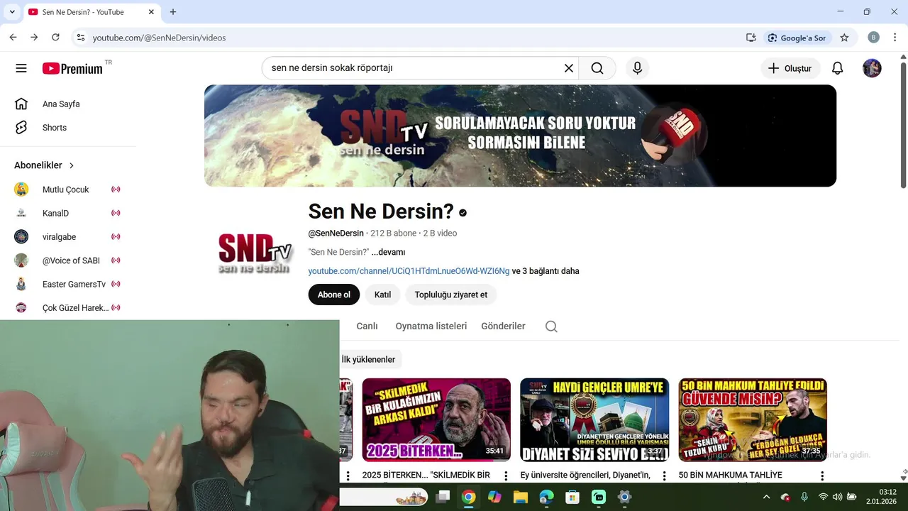Select the Sen Ne Dersin browser tab
Viewport: 908px width, 511px height.
click(92, 12)
